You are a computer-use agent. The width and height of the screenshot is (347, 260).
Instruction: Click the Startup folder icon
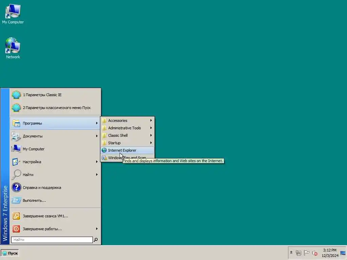click(x=104, y=143)
